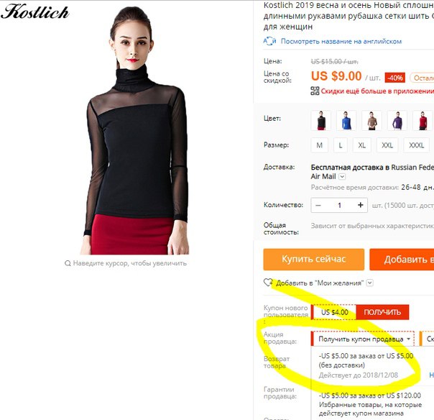
Task: Click the plus icon to increase quantity
Action: (360, 205)
